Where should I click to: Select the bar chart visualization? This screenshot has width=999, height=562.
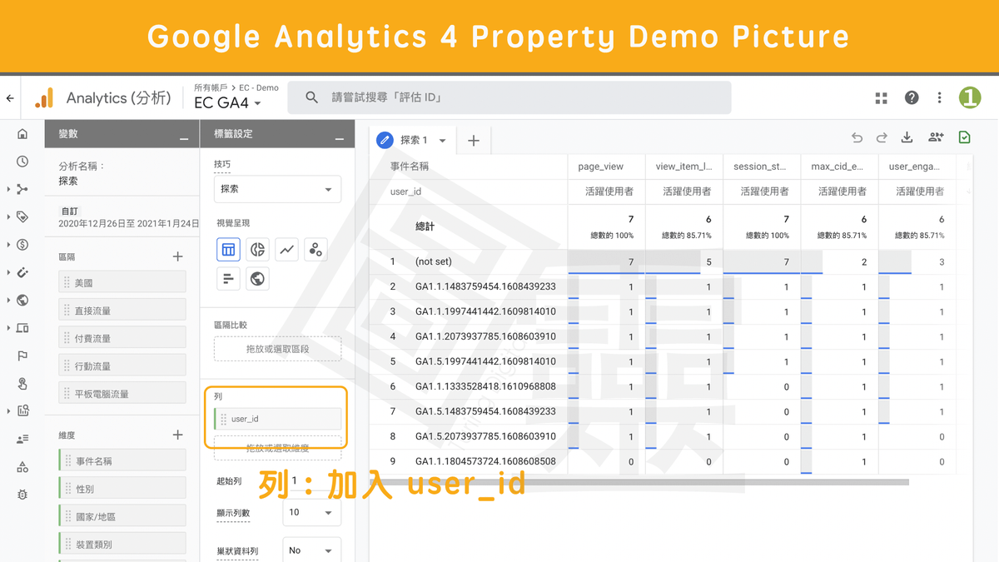228,278
